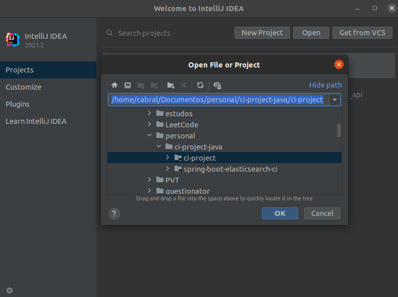Expand the estudos folder

coord(149,113)
